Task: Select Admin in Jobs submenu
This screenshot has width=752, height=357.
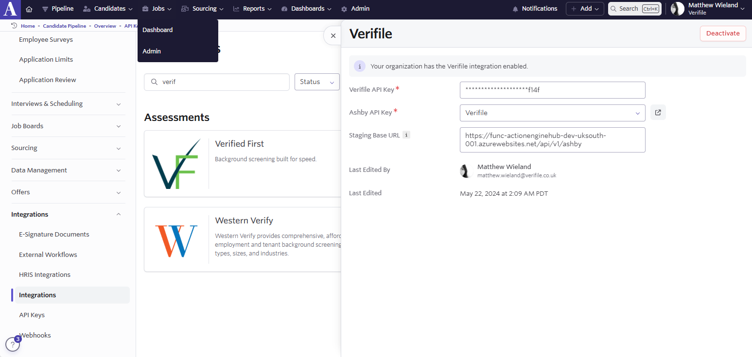Action: coord(152,51)
